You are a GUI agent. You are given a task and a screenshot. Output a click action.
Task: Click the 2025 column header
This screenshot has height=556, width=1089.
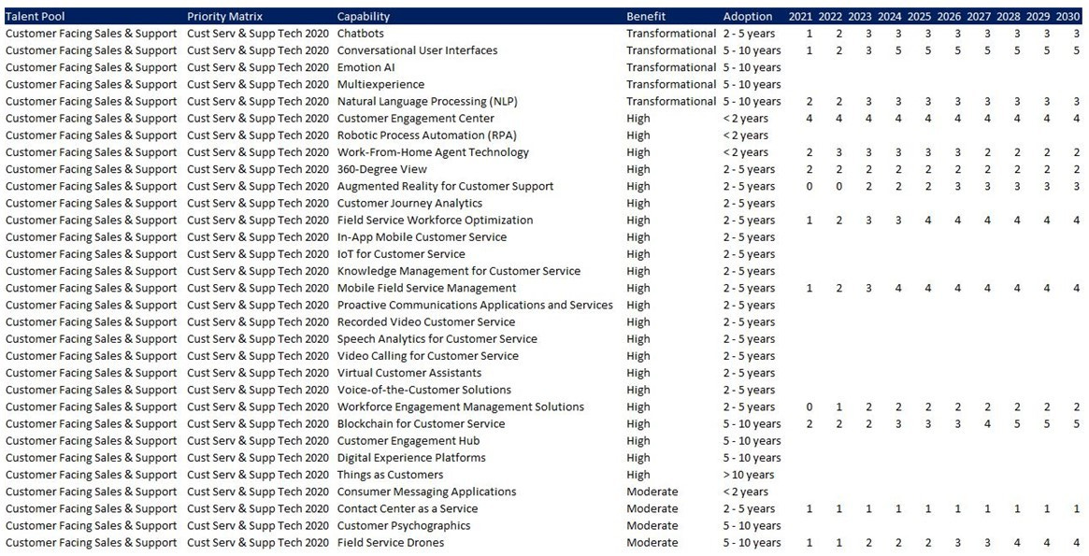(x=920, y=17)
